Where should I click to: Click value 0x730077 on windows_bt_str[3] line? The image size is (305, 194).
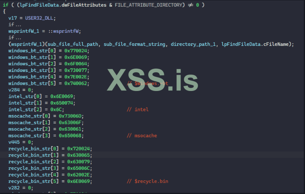click(75, 70)
